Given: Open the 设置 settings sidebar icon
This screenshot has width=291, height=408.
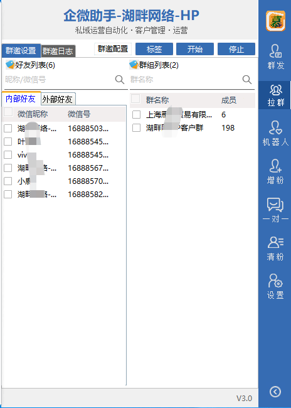Looking at the screenshot, I should tap(275, 286).
